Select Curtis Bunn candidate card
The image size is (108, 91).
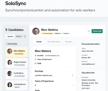point(16,74)
